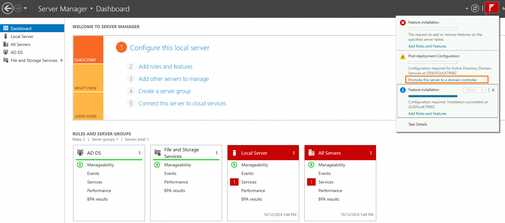The width and height of the screenshot is (505, 223).
Task: Click the Local Server tile header icon
Action: (x=235, y=153)
